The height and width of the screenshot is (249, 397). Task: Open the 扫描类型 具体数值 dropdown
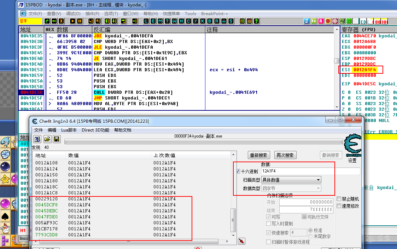click(x=291, y=180)
